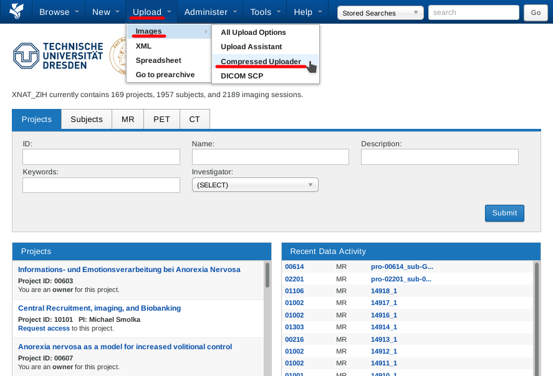553x376 pixels.
Task: Switch to the PET tab
Action: [x=161, y=119]
